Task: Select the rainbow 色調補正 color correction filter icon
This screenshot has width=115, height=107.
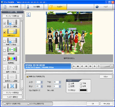Action: pyautogui.click(x=12, y=59)
